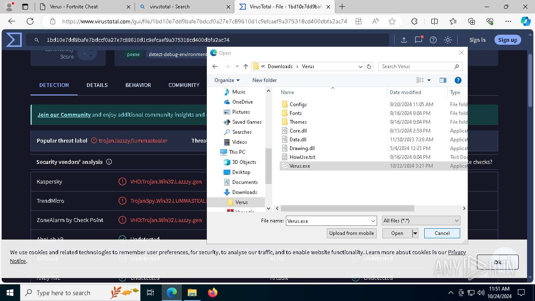The width and height of the screenshot is (535, 301).
Task: Click the Search Verus input field
Action: (421, 66)
